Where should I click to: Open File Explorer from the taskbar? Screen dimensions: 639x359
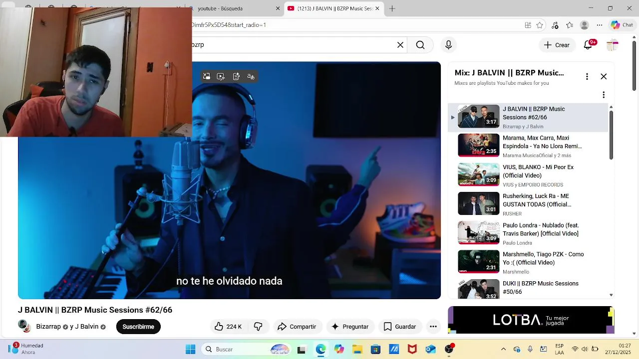357,350
